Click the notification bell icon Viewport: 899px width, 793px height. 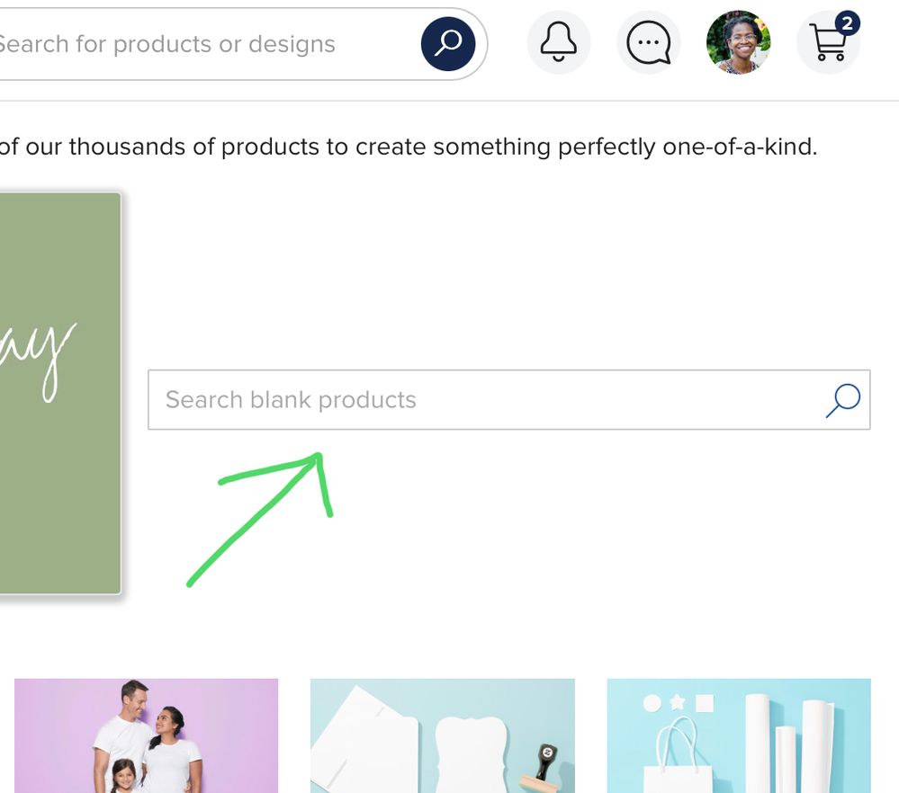coord(558,43)
